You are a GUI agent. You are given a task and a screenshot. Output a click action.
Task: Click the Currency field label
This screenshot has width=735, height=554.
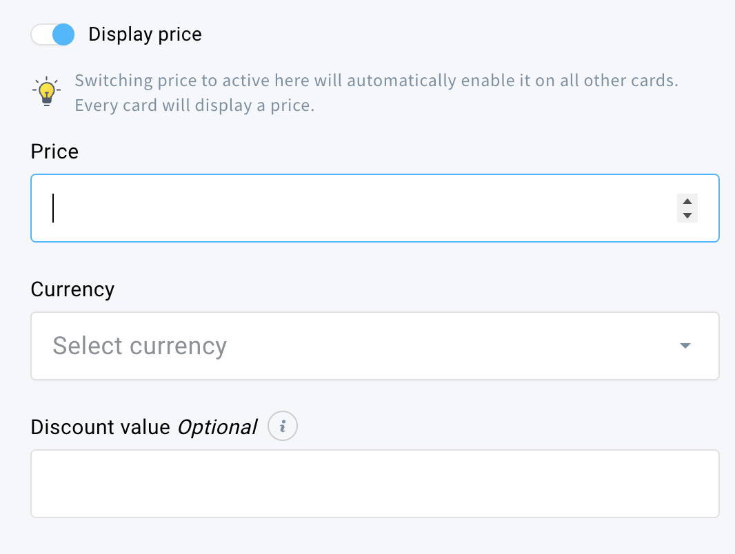tap(72, 289)
